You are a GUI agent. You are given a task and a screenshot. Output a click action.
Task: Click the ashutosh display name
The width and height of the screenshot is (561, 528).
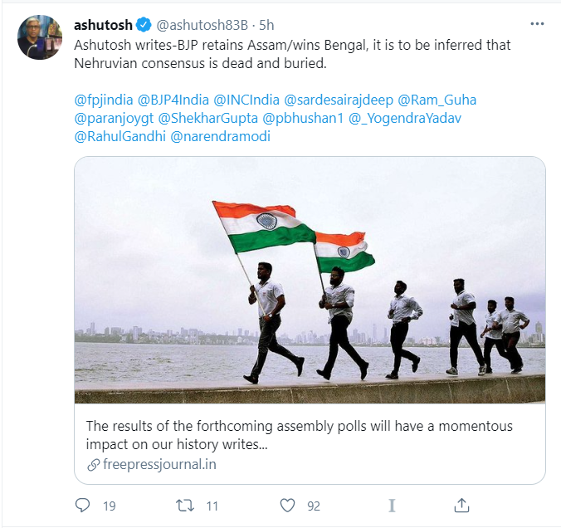pos(103,27)
